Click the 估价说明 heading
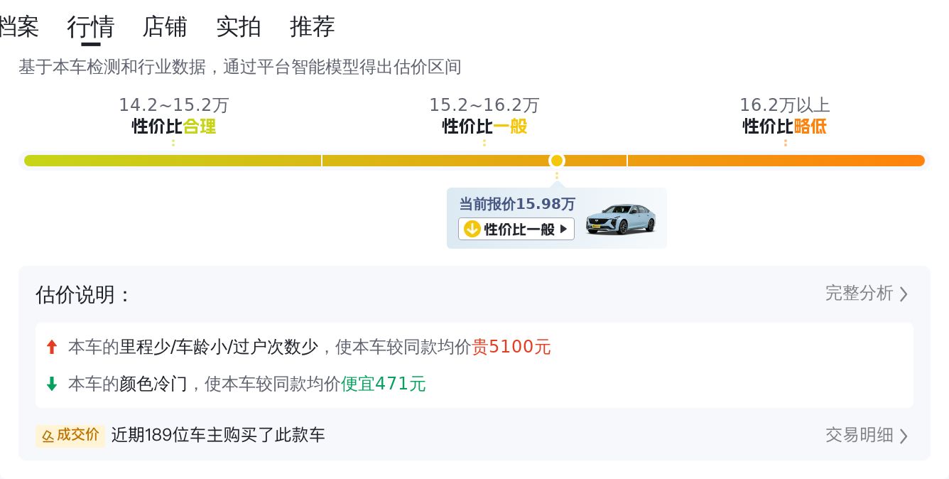 [83, 294]
